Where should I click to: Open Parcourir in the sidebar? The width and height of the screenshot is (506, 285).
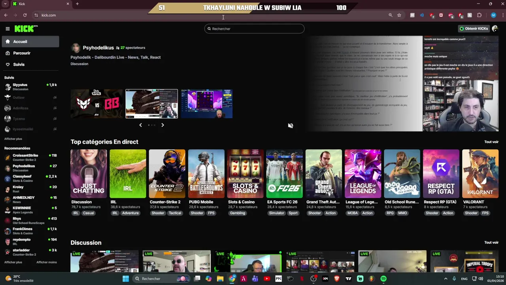coord(30,53)
